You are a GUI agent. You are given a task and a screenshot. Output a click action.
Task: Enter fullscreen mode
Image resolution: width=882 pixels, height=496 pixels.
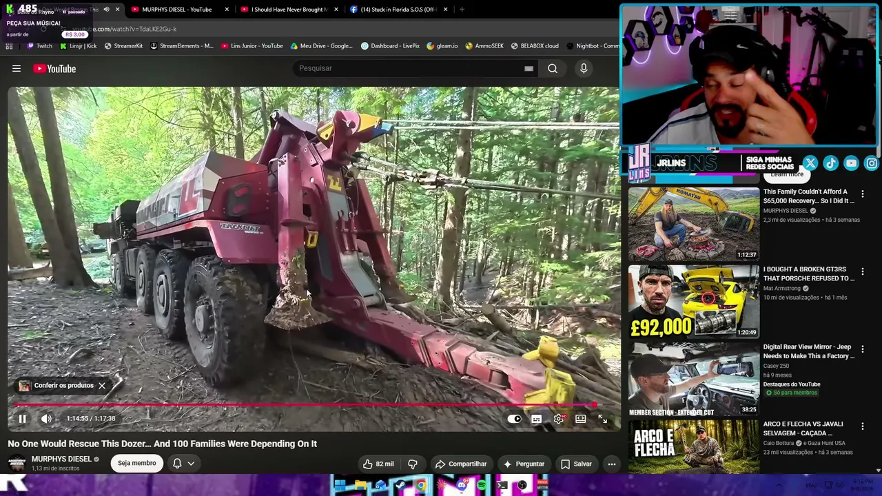602,419
